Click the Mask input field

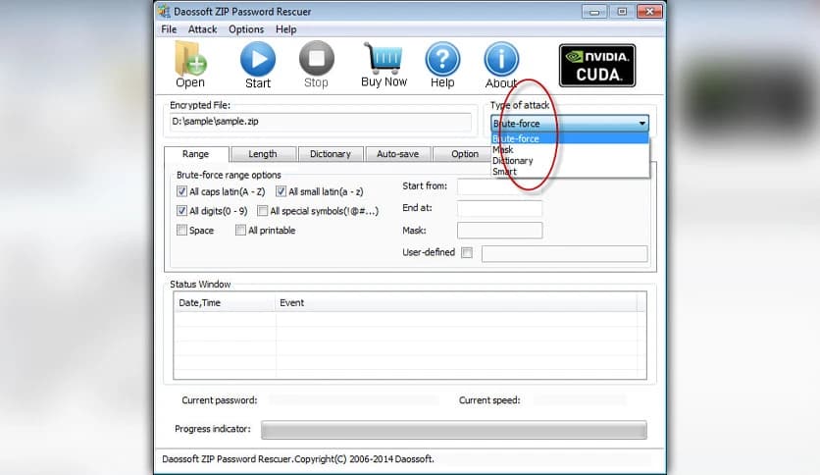click(x=500, y=231)
